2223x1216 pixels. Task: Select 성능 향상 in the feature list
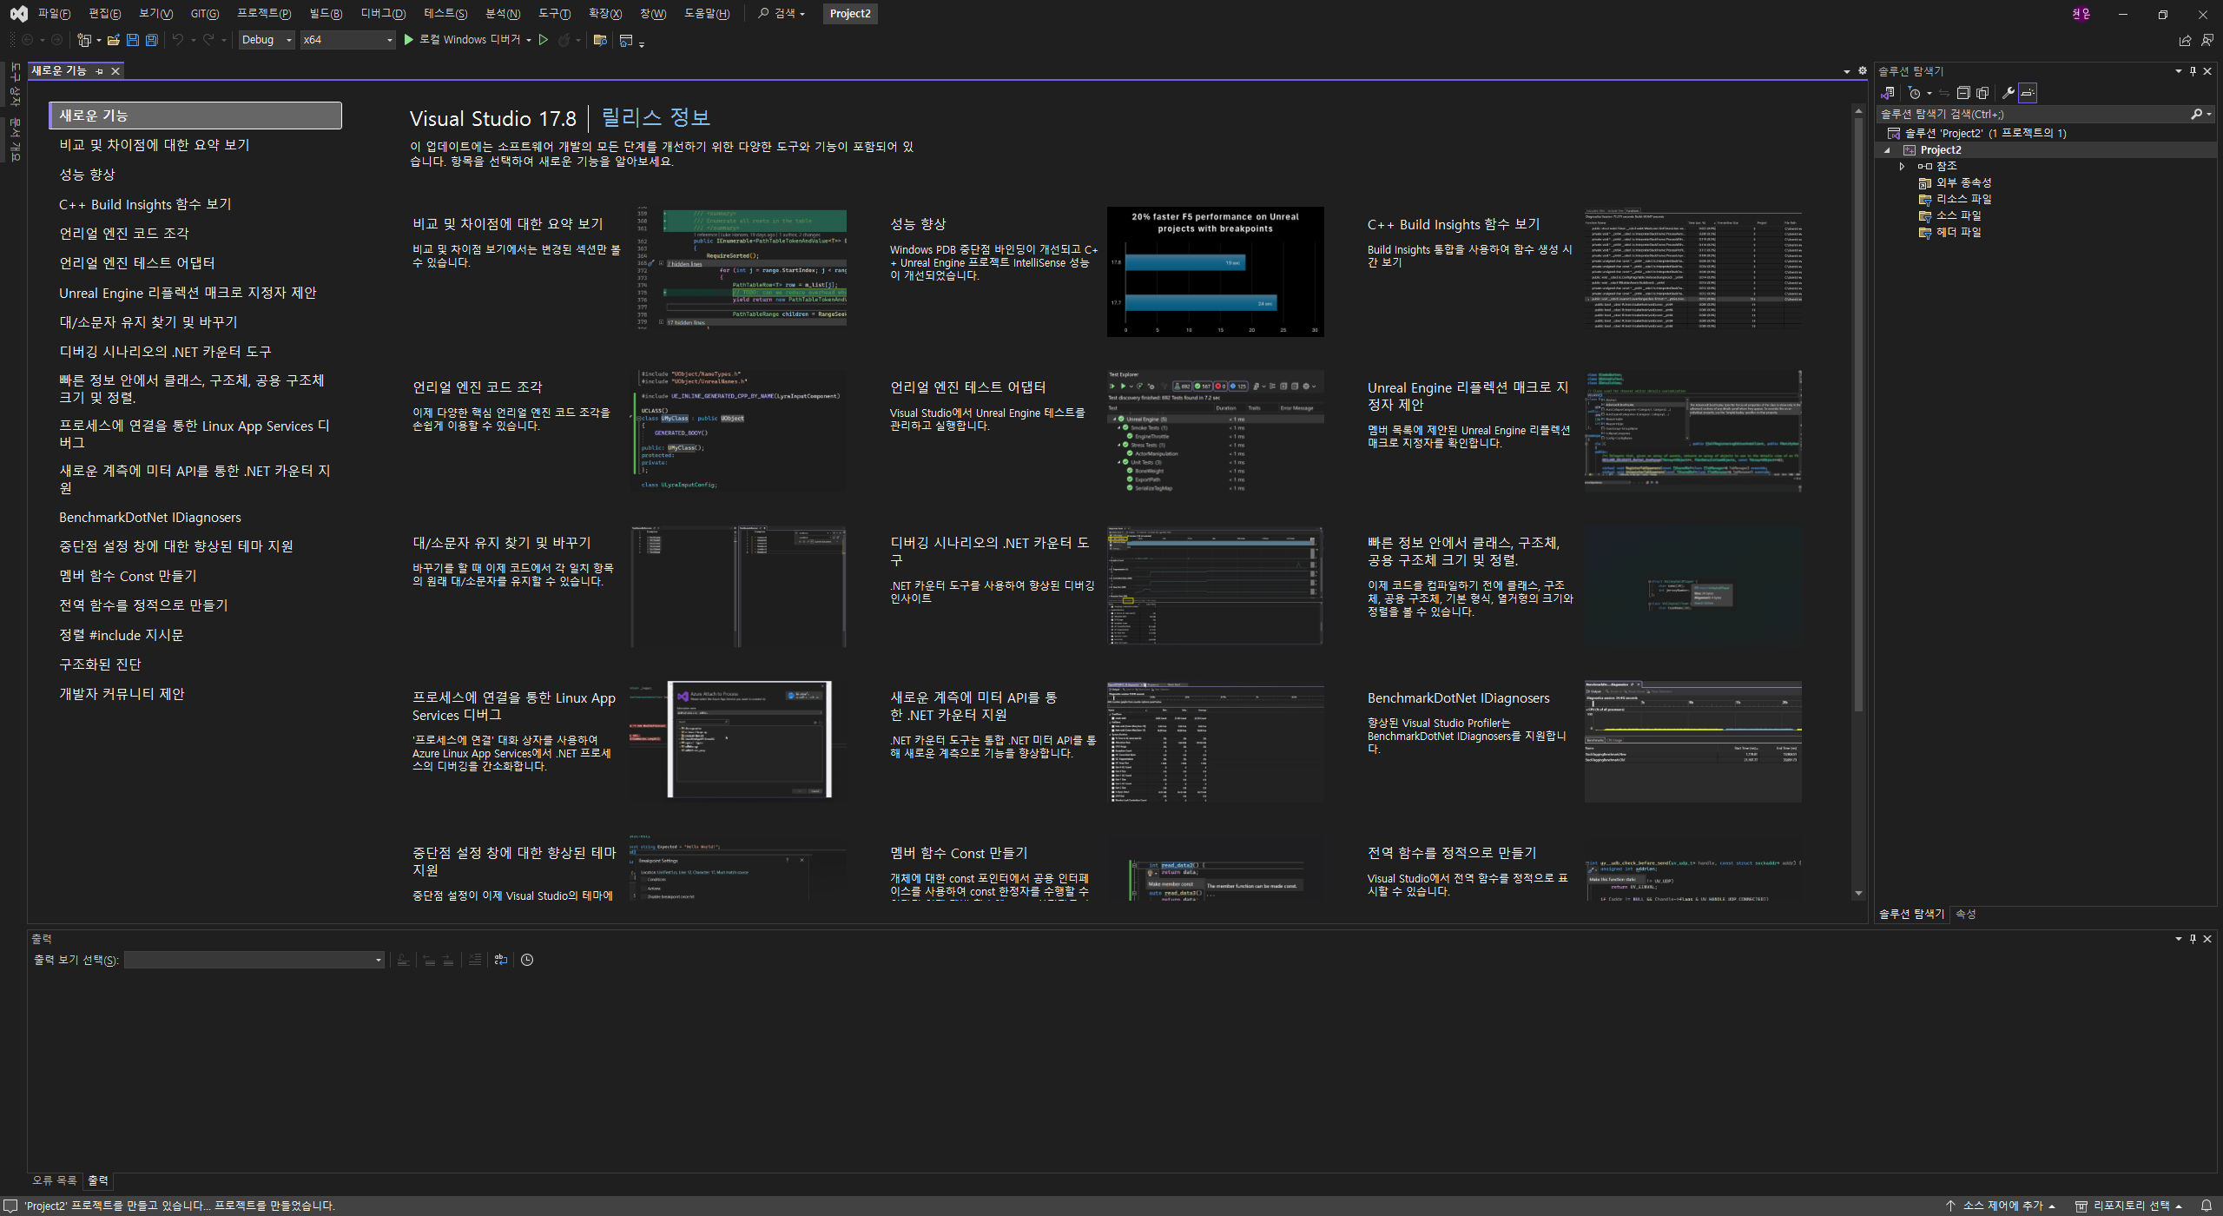pyautogui.click(x=87, y=175)
